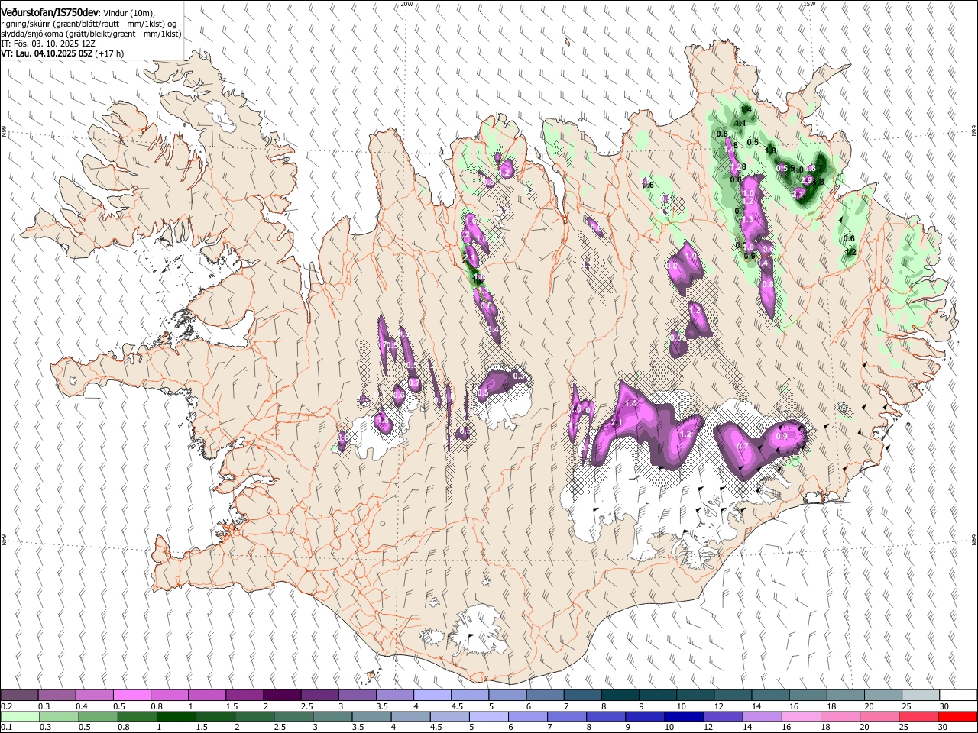This screenshot has width=978, height=733.
Task: Click the '2.9' precipitation value in the northeast
Action: (807, 180)
